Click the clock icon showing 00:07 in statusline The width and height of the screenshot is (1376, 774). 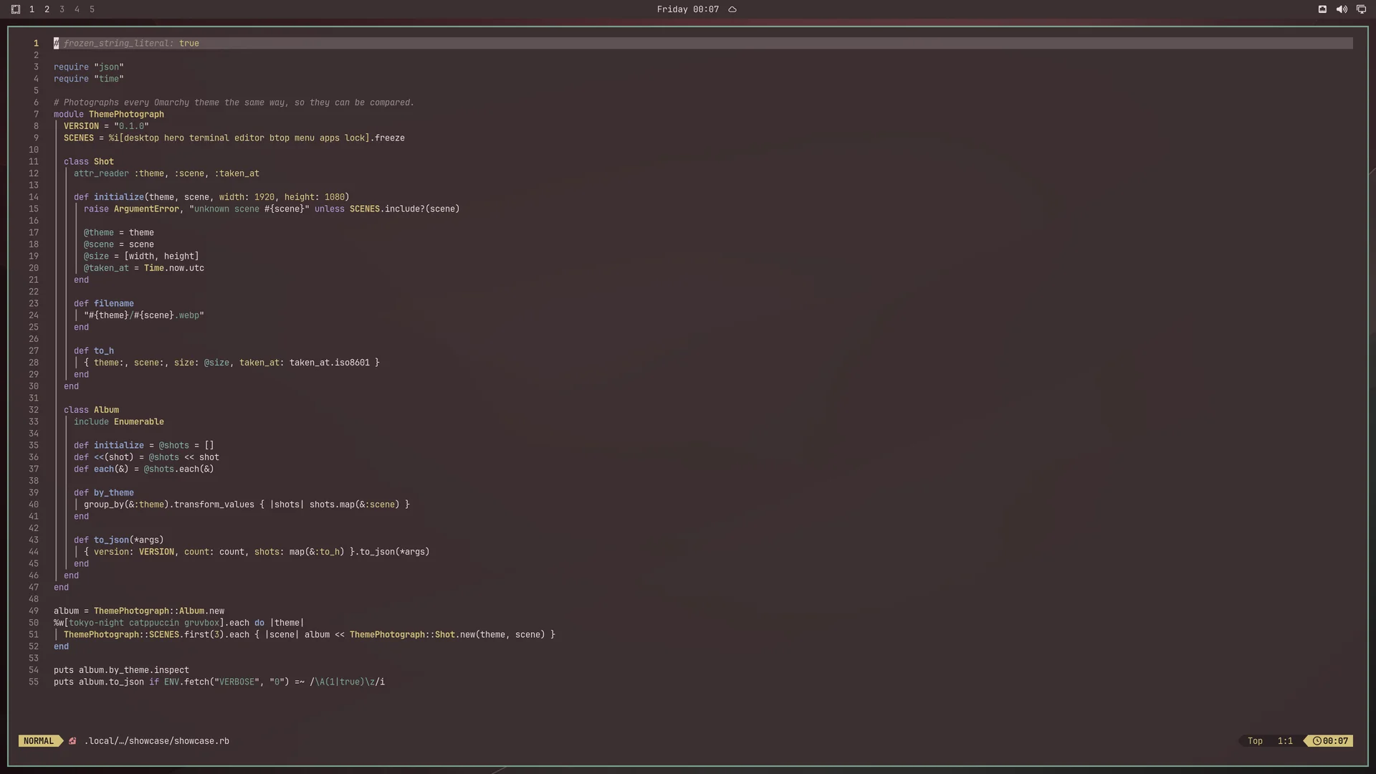(1317, 741)
